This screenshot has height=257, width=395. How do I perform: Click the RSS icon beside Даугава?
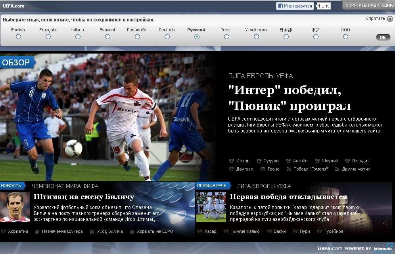click(232, 169)
